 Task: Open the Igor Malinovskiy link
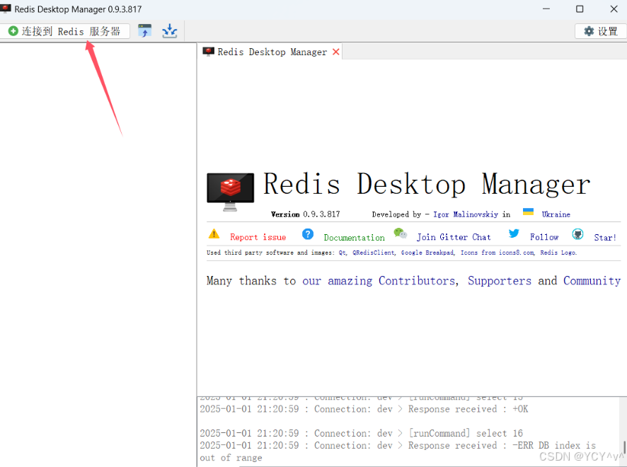(466, 214)
